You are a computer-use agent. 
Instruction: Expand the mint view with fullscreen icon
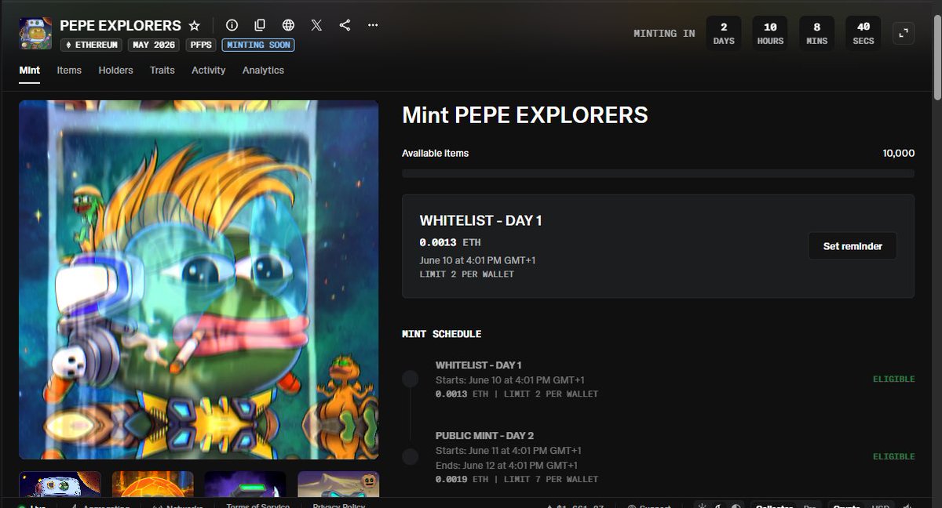pyautogui.click(x=904, y=33)
